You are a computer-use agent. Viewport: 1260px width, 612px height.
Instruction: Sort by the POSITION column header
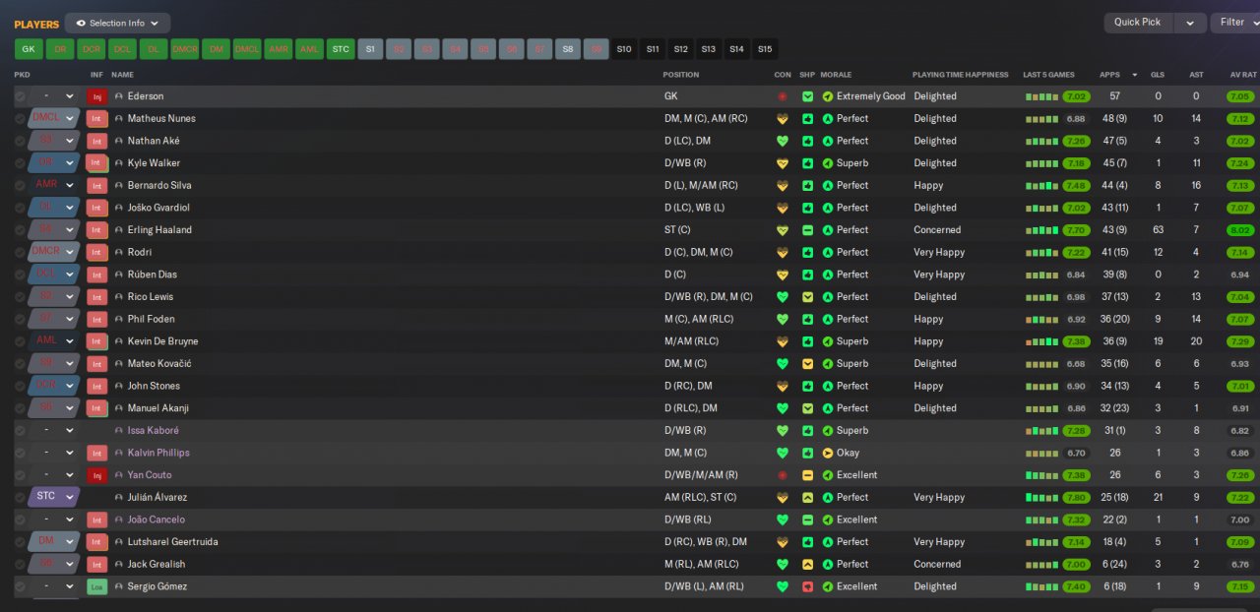click(x=681, y=75)
